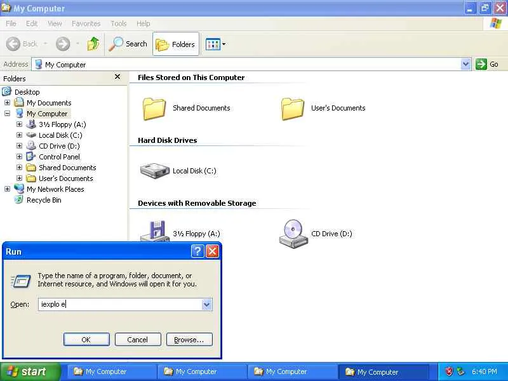Select User's Documents folder icon in tree
This screenshot has height=381, width=508.
click(x=30, y=178)
